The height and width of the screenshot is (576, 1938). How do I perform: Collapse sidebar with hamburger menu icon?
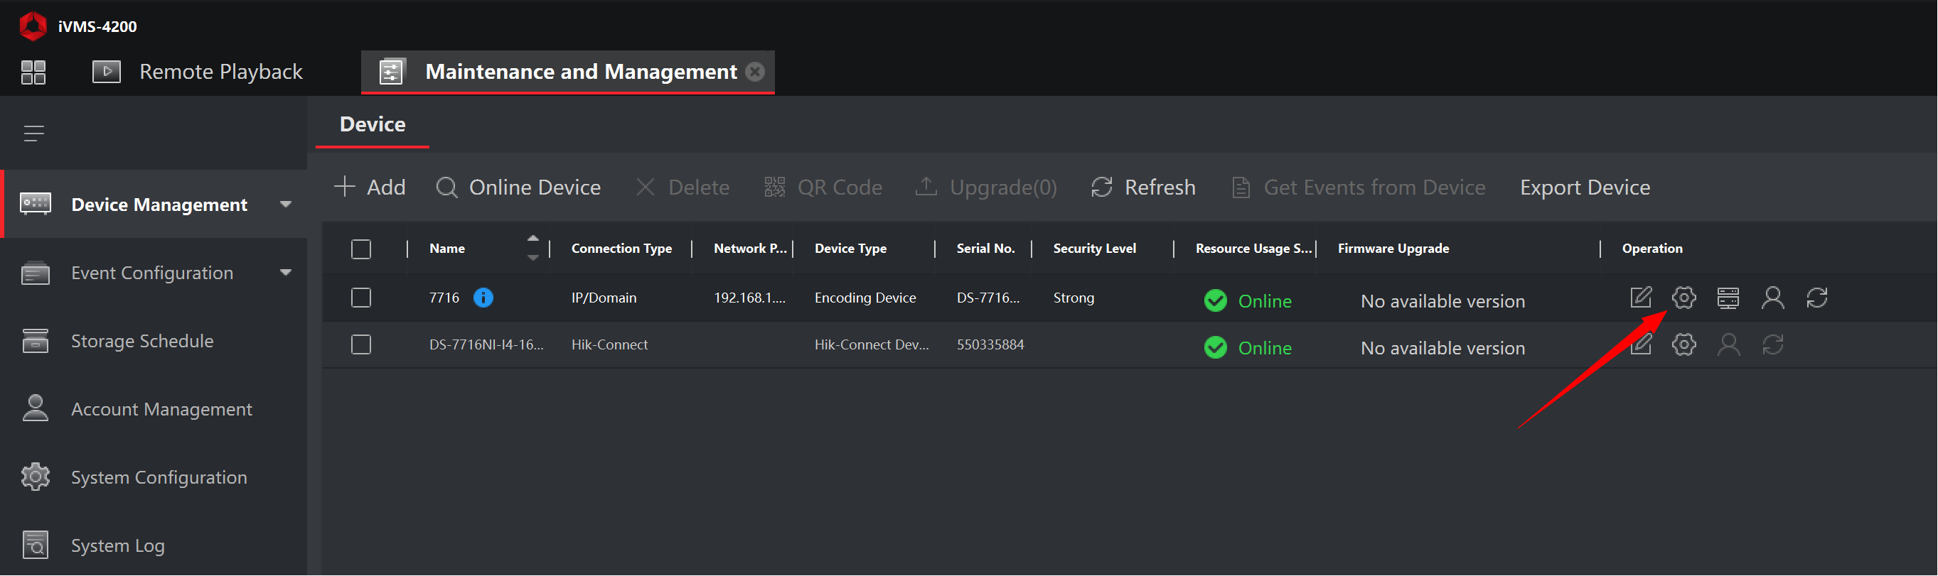(33, 134)
